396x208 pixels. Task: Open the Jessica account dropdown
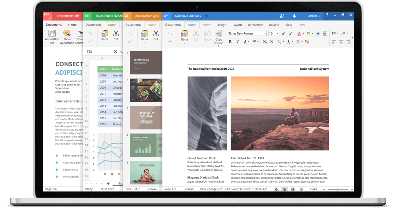coord(314,16)
